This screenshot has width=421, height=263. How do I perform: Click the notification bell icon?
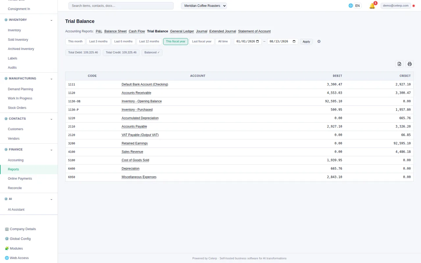click(x=372, y=6)
